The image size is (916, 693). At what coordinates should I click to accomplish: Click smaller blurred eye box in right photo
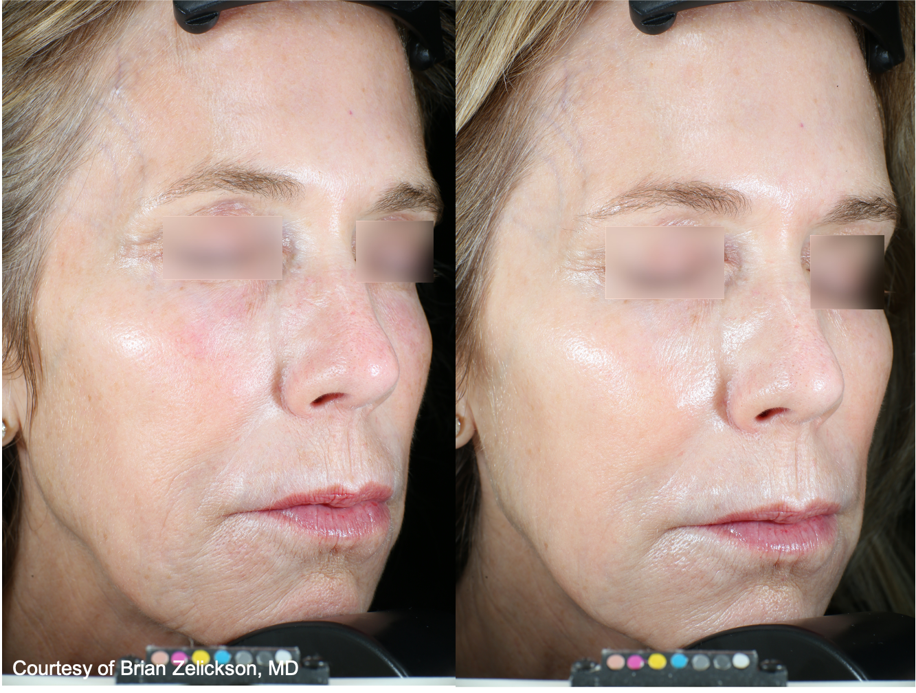click(x=847, y=272)
